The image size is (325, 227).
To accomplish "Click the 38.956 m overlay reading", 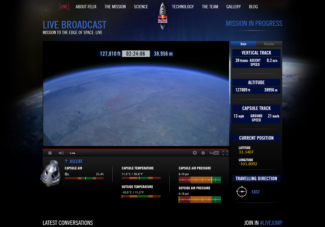I will tap(163, 54).
